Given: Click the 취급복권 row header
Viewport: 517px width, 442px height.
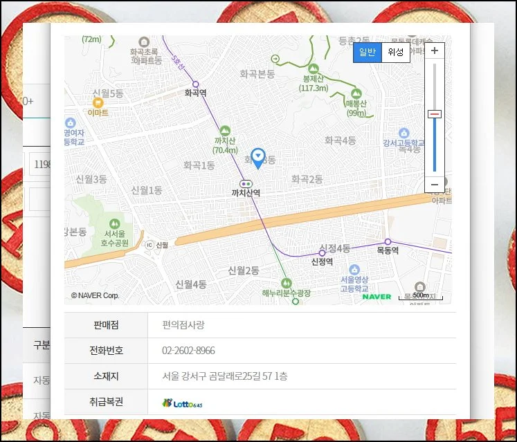Looking at the screenshot, I should tap(106, 402).
